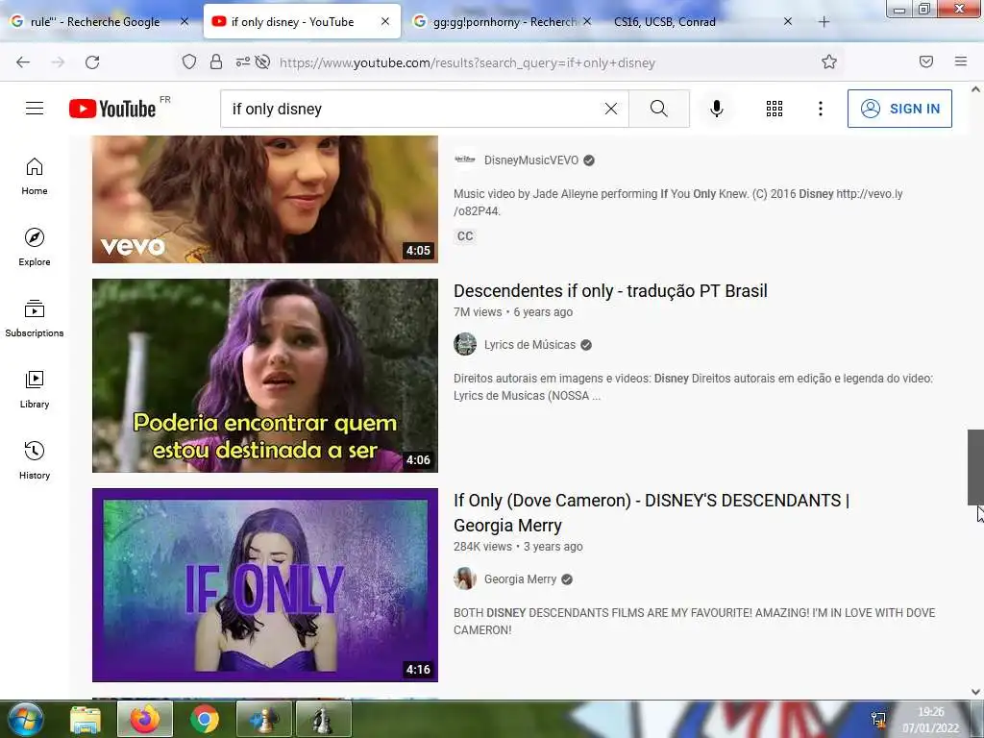Image resolution: width=984 pixels, height=738 pixels.
Task: Click the DisneyMusicVEVO channel avatar
Action: [465, 160]
